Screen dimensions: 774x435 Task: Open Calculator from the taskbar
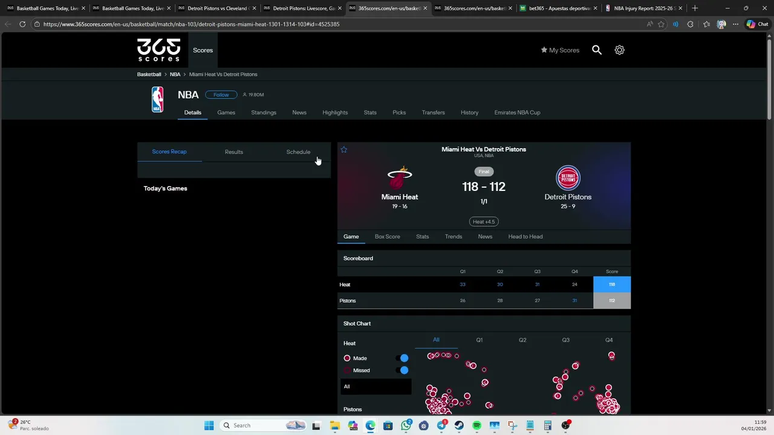(x=547, y=425)
